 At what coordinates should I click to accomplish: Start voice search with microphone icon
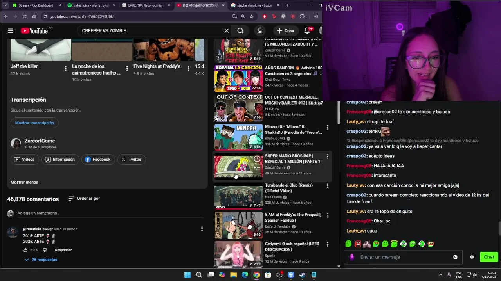(x=260, y=31)
